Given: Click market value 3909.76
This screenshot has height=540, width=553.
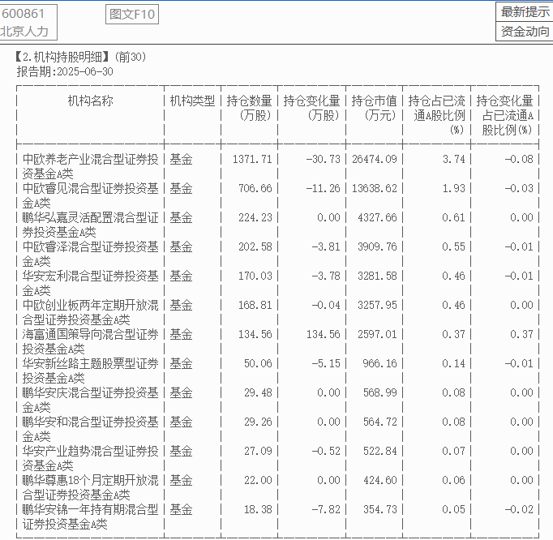Looking at the screenshot, I should (x=377, y=247).
